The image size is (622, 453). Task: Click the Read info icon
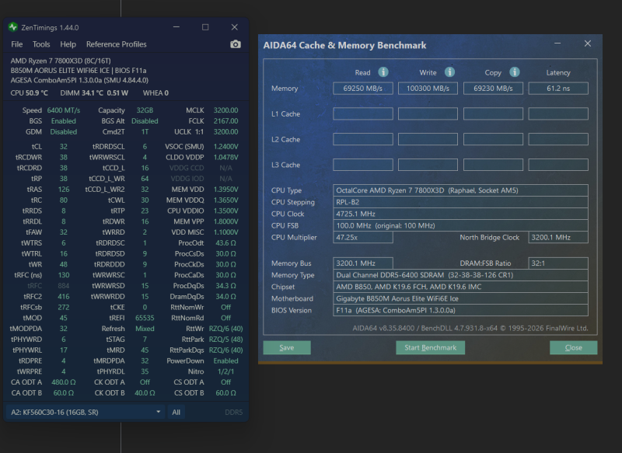383,72
